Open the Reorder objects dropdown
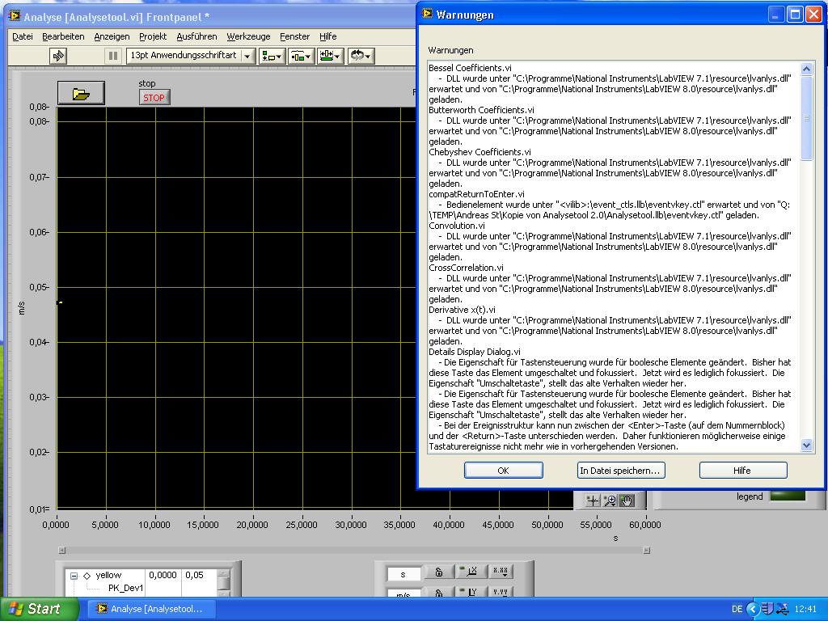828x621 pixels. [360, 56]
